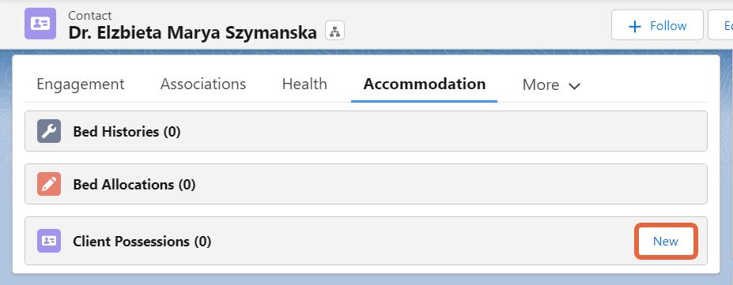The width and height of the screenshot is (733, 285).
Task: Switch to the Engagement tab
Action: click(81, 84)
